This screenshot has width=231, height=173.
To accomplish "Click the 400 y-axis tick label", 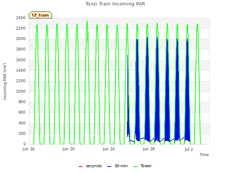I will pos(22,123).
